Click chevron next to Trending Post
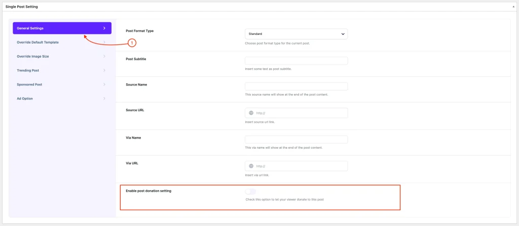519x226 pixels. tap(104, 70)
